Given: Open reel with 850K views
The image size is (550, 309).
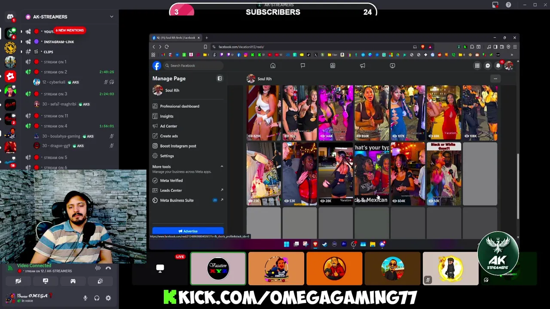Looking at the screenshot, I should click(x=372, y=113).
